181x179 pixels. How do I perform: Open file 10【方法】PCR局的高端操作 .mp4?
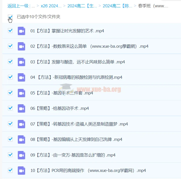tap(88, 170)
